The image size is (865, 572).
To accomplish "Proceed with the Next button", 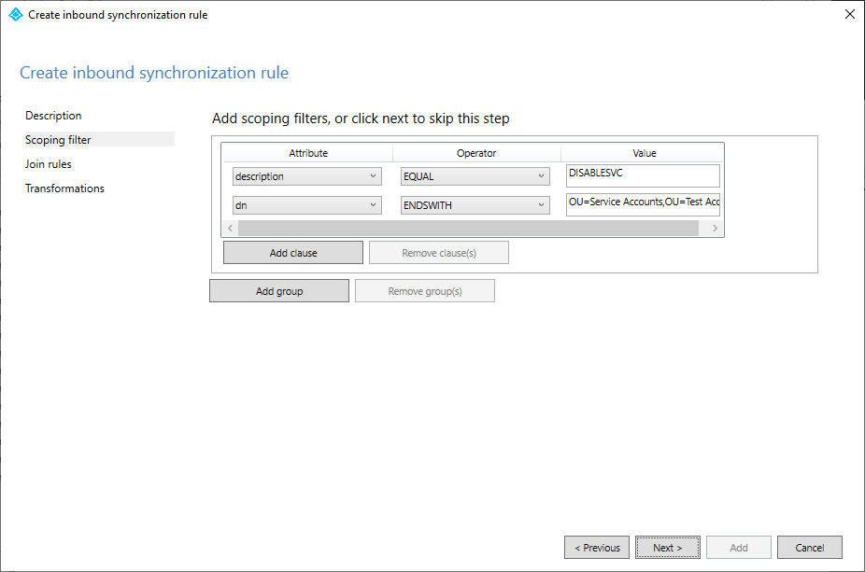I will (x=667, y=548).
